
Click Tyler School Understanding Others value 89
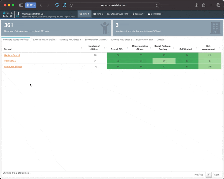click(141, 61)
